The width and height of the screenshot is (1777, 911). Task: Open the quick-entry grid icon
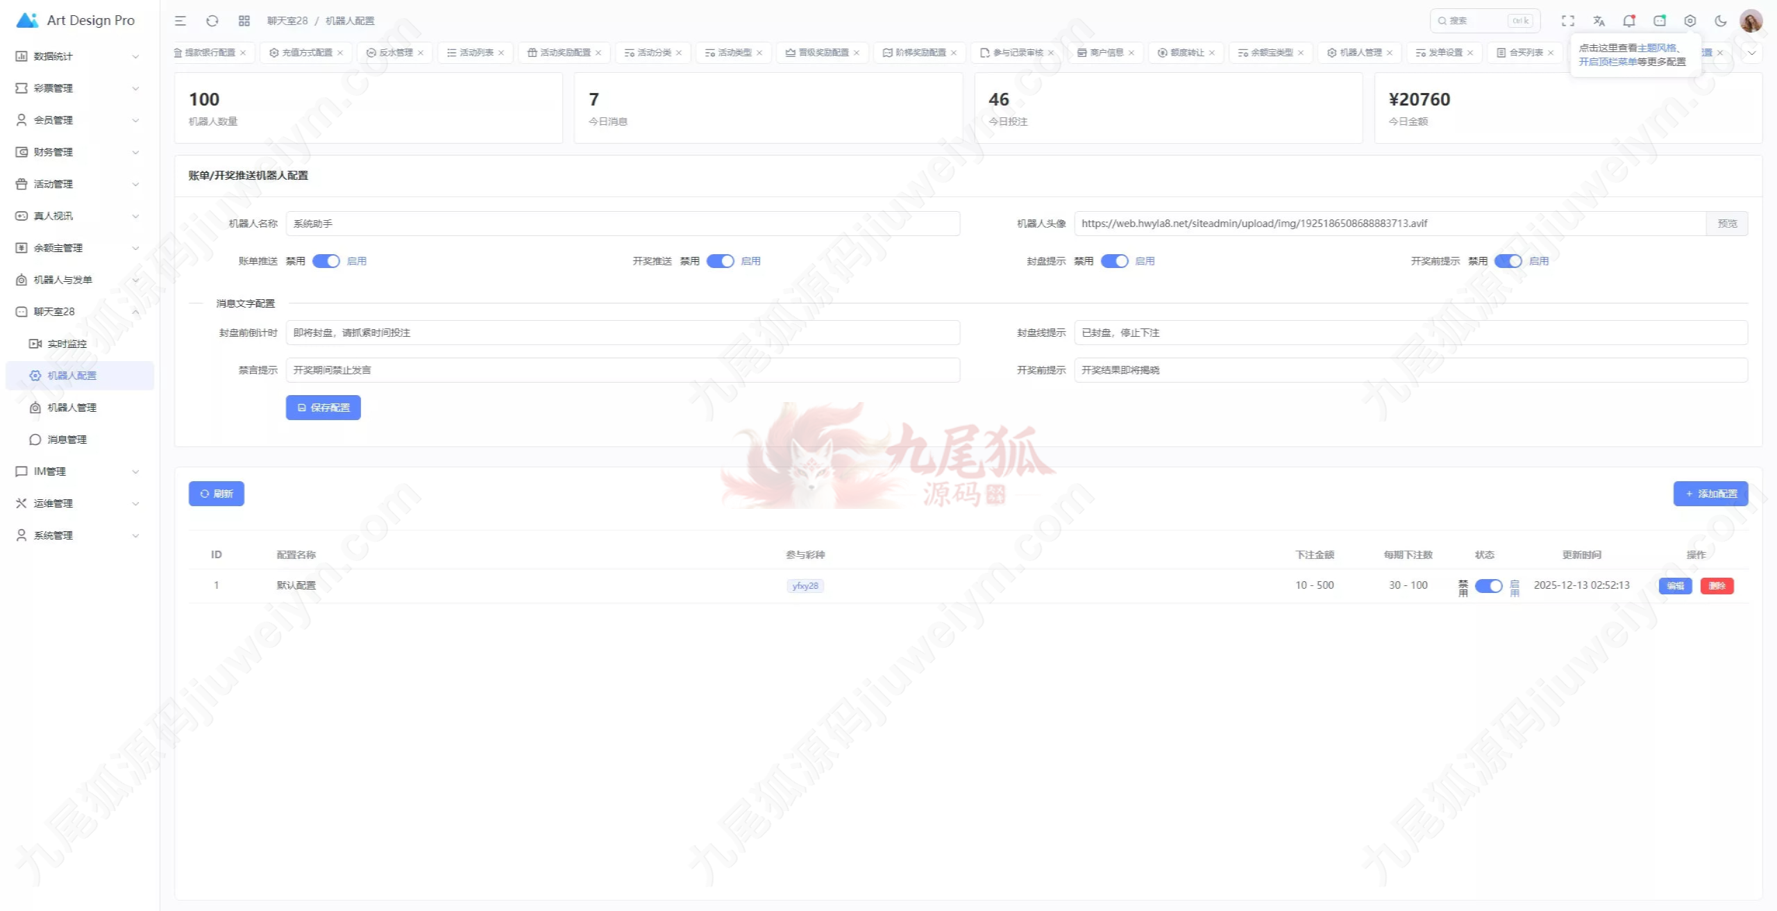[244, 21]
